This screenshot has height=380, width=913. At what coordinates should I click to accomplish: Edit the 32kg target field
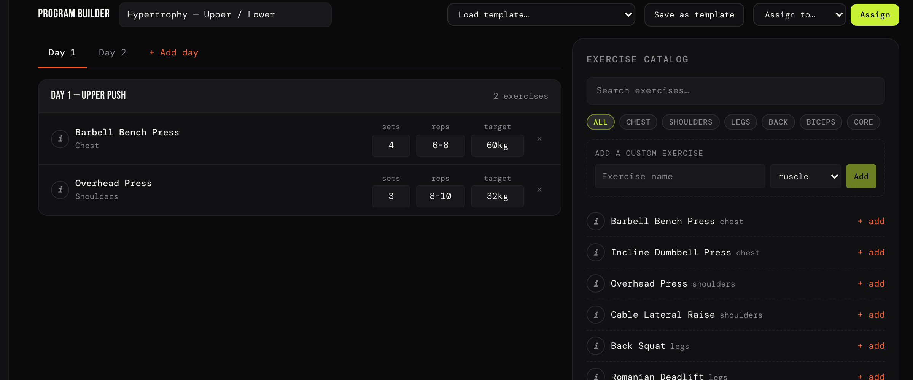498,196
